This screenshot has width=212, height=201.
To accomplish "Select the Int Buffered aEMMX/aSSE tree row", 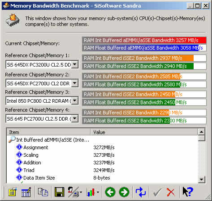I will (x=52, y=140).
